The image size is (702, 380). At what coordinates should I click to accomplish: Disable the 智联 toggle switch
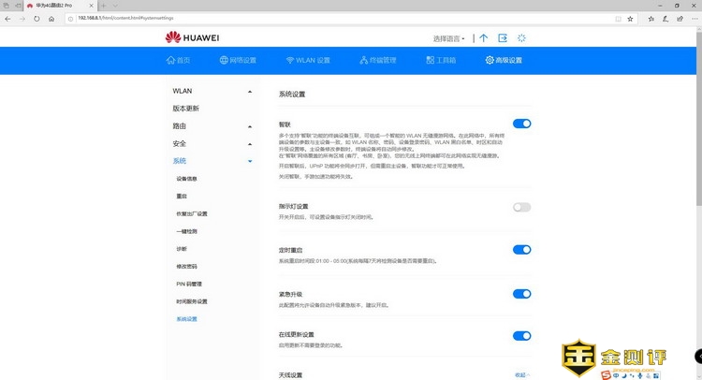point(521,124)
